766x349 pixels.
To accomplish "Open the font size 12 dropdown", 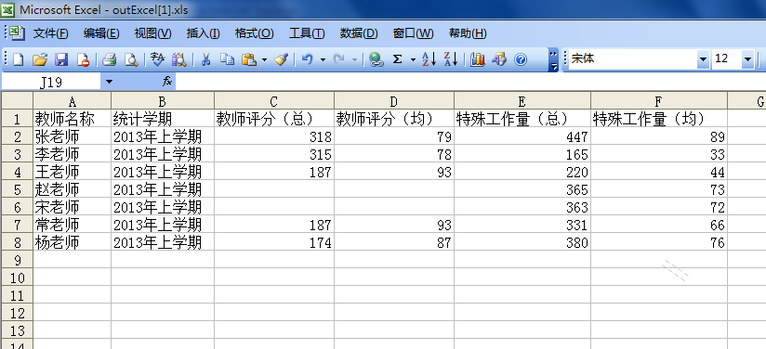I will (x=747, y=59).
